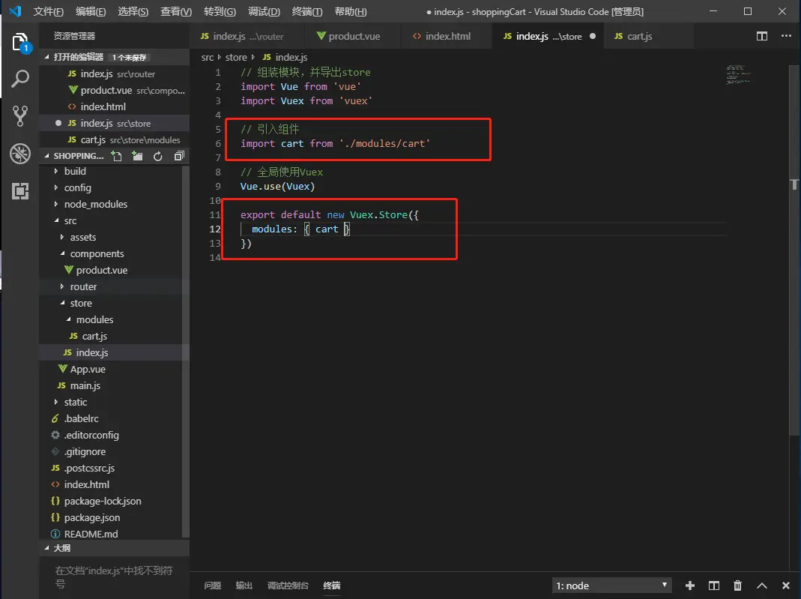Expand the assets folder

pyautogui.click(x=62, y=237)
